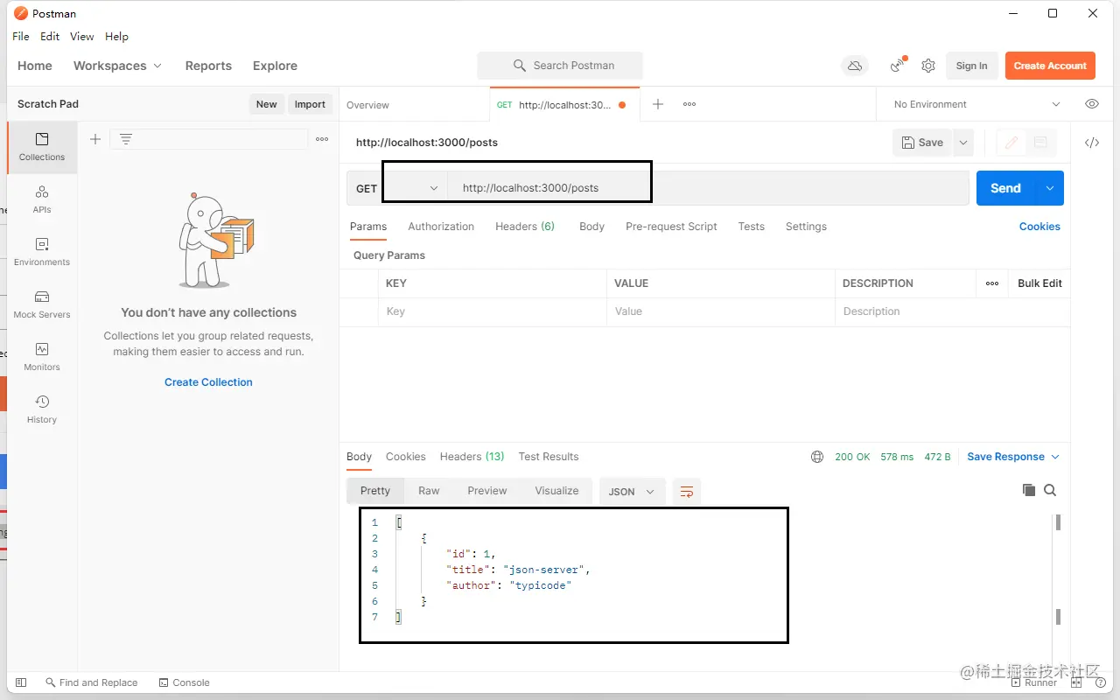Screen dimensions: 1120x700
Task: Click the Create Account button
Action: pos(1050,66)
